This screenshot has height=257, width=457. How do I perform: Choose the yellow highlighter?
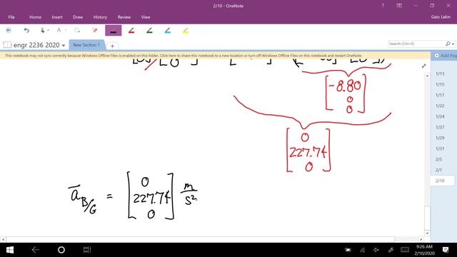tap(186, 30)
